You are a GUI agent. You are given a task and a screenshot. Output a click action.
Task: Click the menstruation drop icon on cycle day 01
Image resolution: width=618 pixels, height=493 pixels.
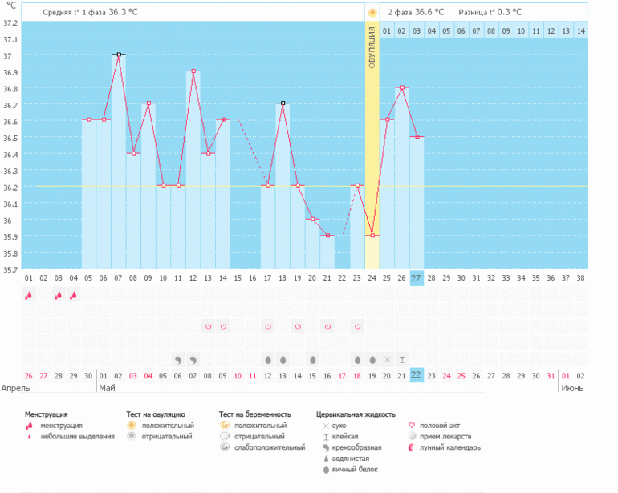(x=29, y=295)
